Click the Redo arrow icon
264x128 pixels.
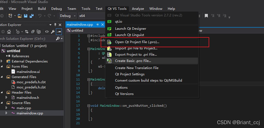[x=49, y=16]
